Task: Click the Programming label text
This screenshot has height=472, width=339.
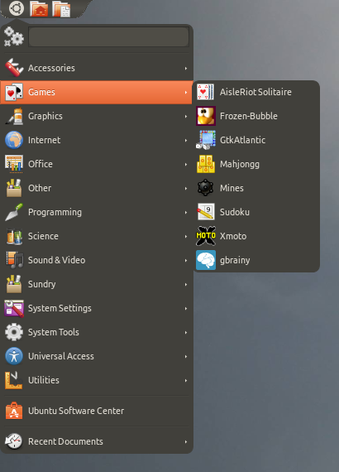Action: 55,213
